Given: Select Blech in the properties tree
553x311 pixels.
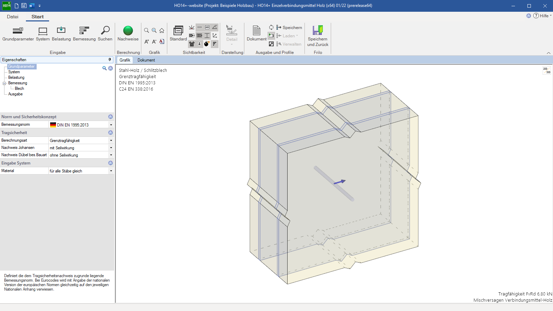Looking at the screenshot, I should (x=19, y=88).
